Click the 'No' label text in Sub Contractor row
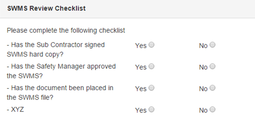Image resolution: width=255 pixels, height=135 pixels. point(203,46)
